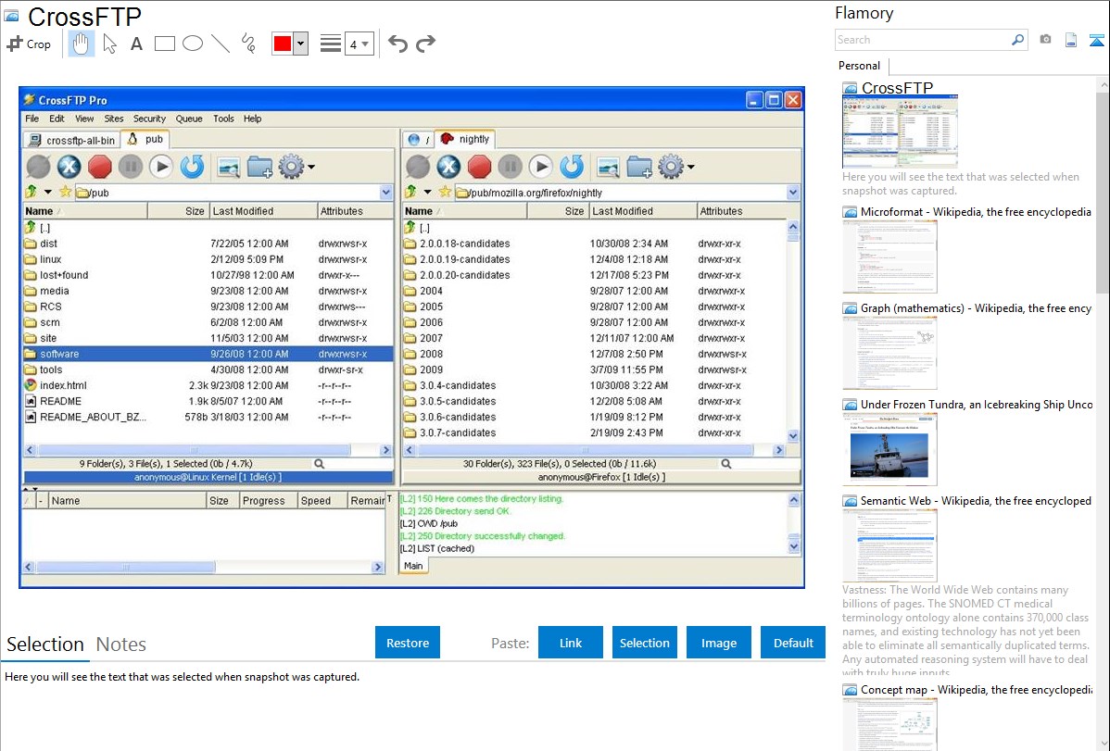The image size is (1110, 751).
Task: Expand the /pub path dropdown
Action: (385, 193)
